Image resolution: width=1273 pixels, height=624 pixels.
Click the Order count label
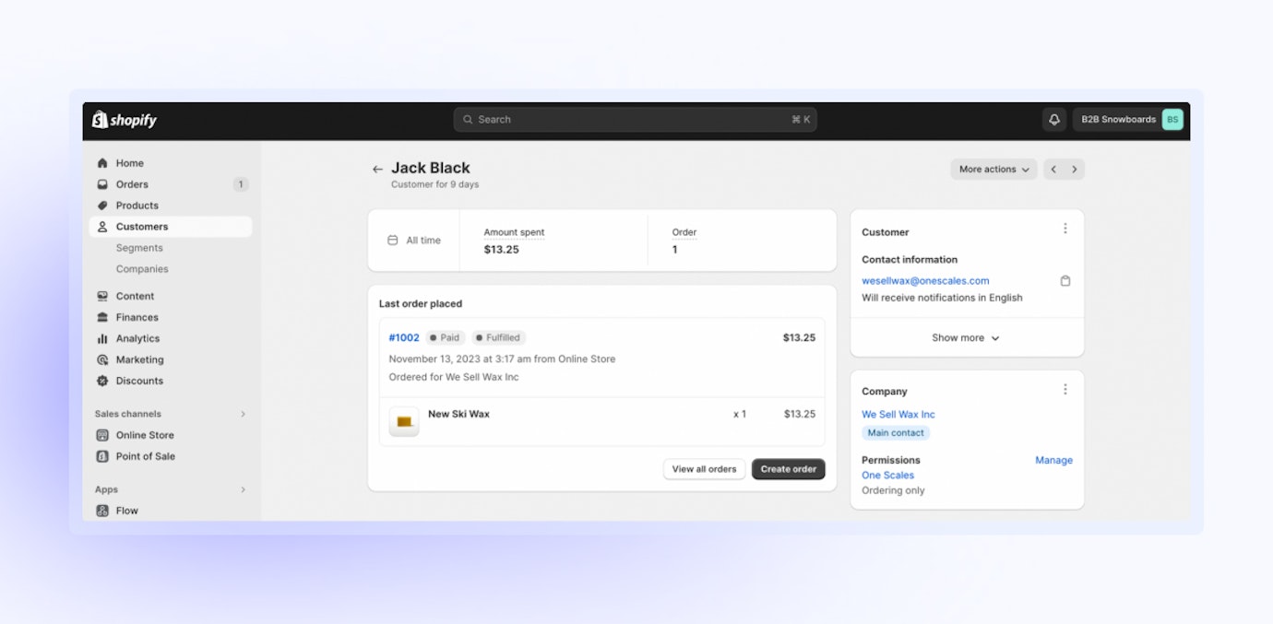coord(684,232)
